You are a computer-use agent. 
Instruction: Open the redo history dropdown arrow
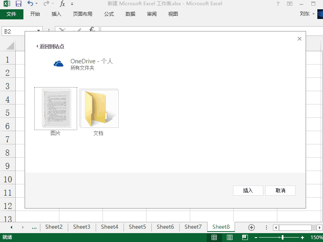[52, 4]
